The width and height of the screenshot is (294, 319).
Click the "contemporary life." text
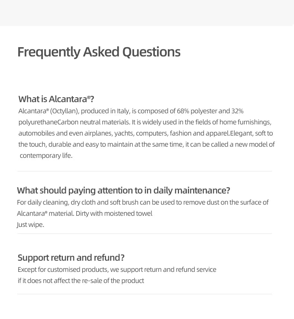[x=46, y=156]
